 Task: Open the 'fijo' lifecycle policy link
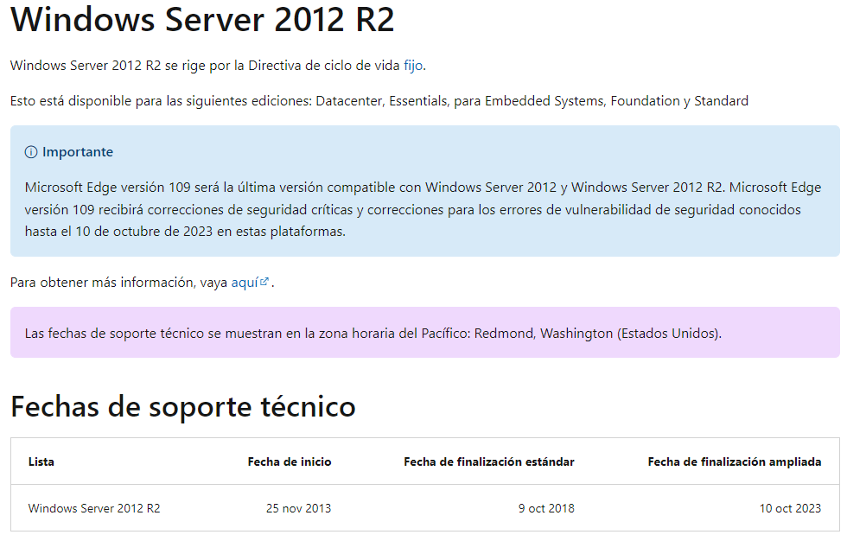click(414, 66)
